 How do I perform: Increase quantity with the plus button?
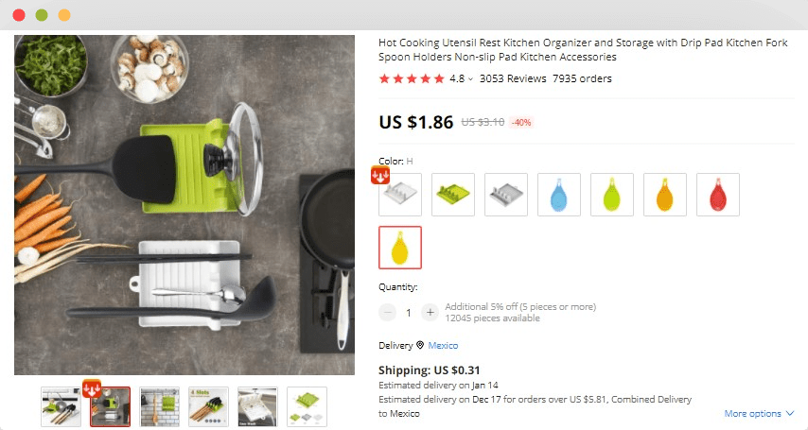coord(430,312)
